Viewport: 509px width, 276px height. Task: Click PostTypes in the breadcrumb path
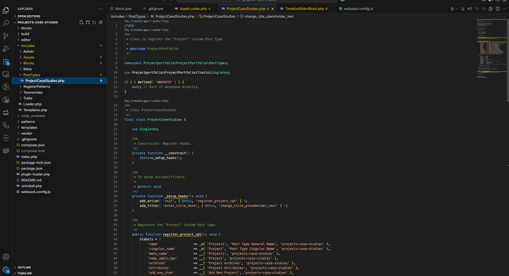(x=137, y=17)
